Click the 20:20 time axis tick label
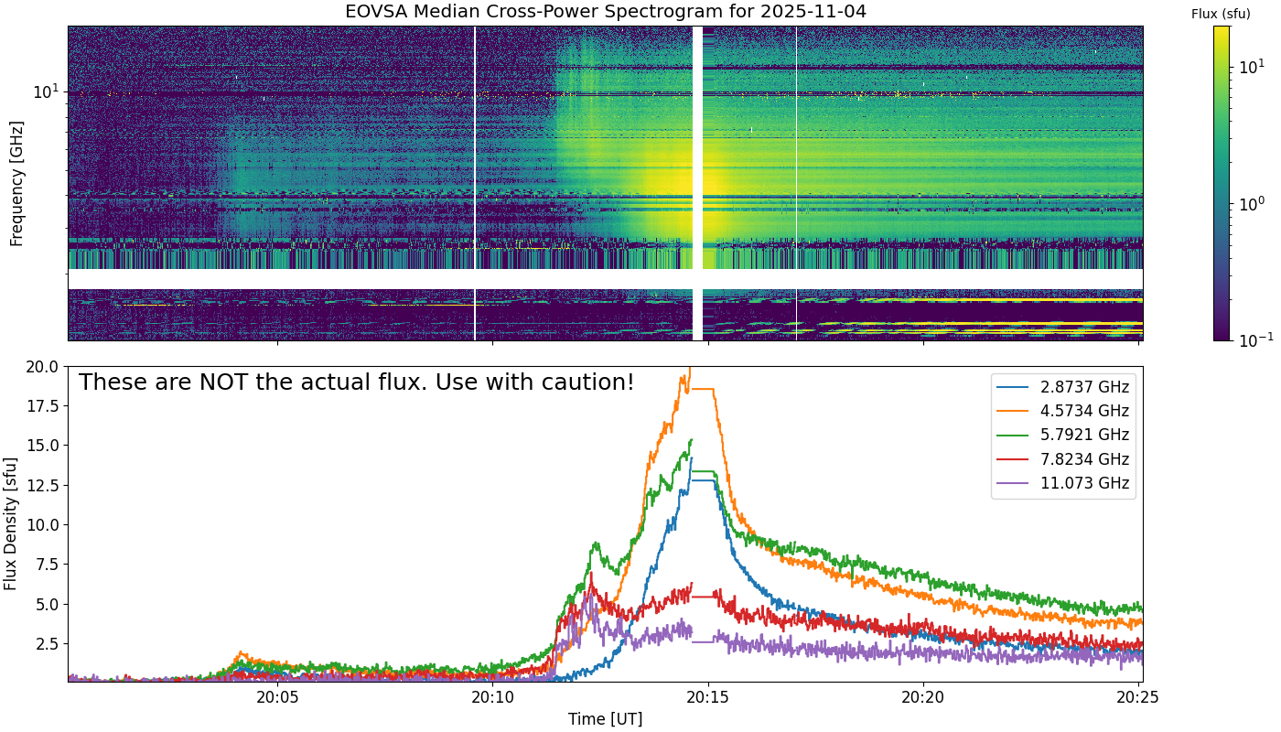The width and height of the screenshot is (1281, 732). tap(923, 696)
